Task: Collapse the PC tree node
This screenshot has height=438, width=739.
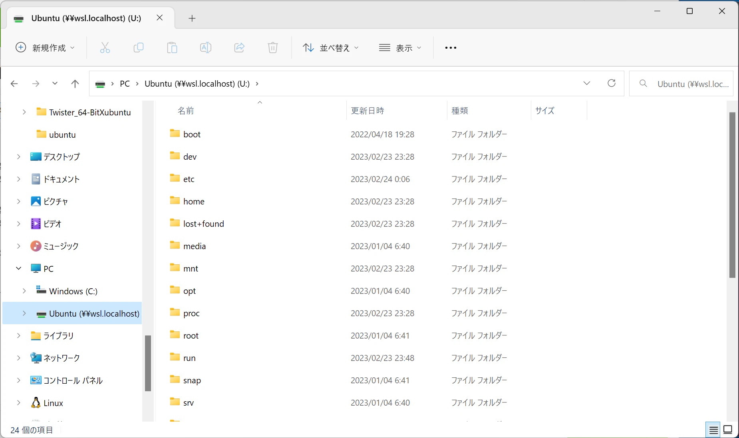Action: click(x=18, y=269)
